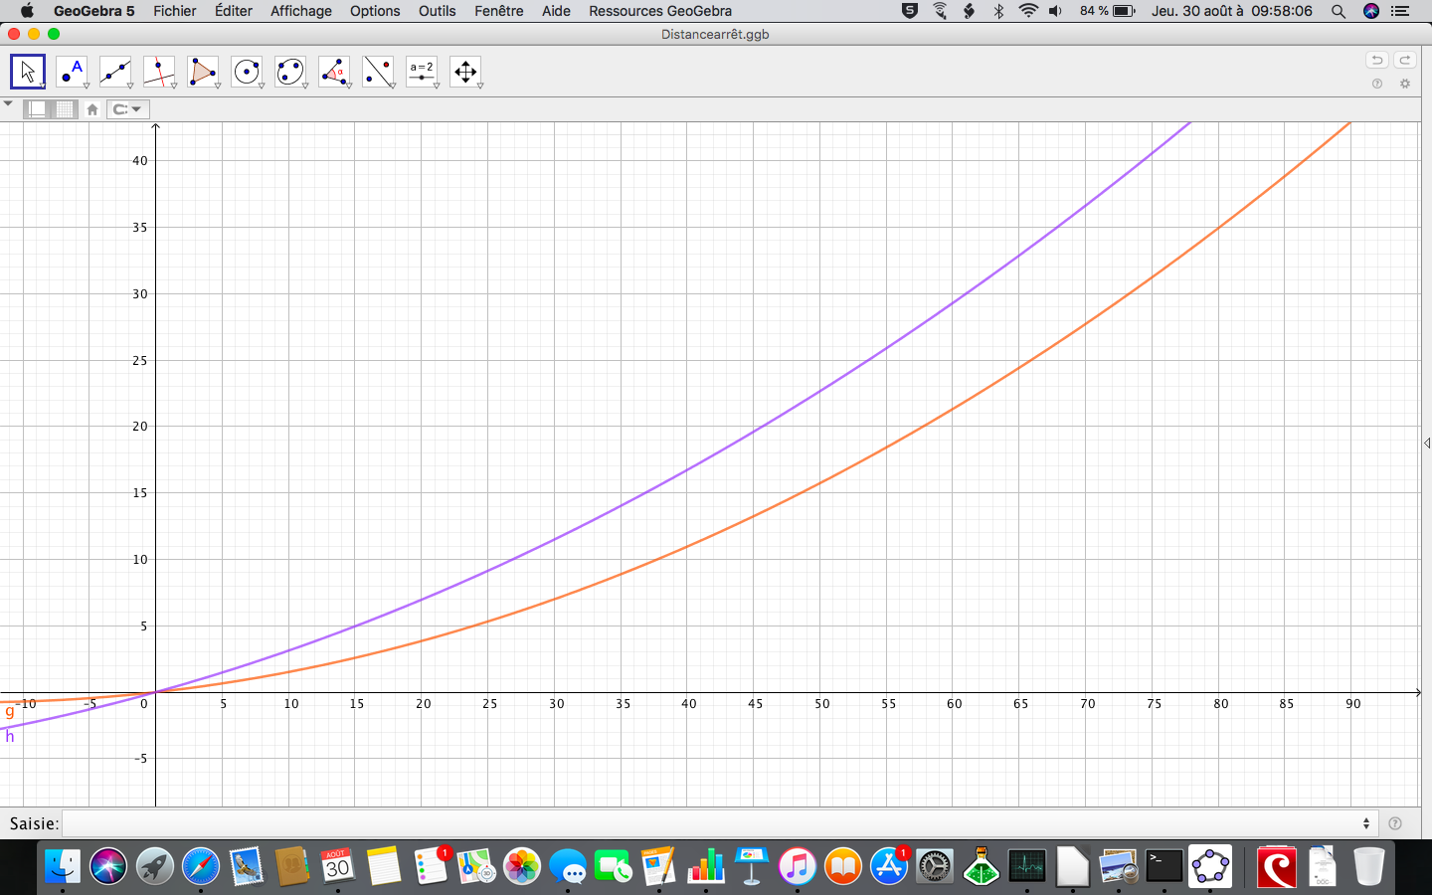The height and width of the screenshot is (895, 1432).
Task: Open the Fenêtre menu
Action: (x=499, y=11)
